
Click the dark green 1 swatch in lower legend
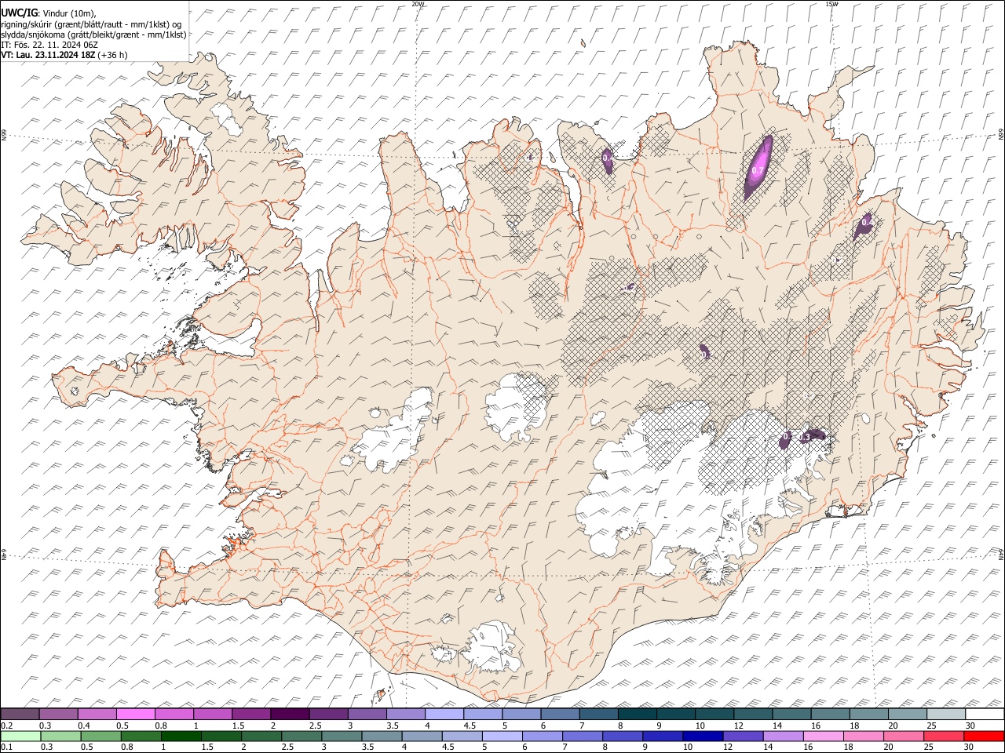pyautogui.click(x=181, y=736)
